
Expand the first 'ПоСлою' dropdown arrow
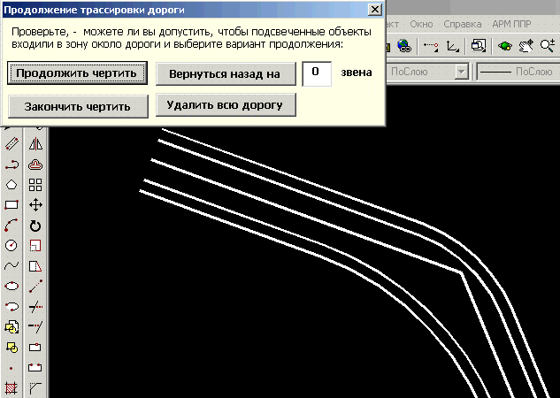[x=461, y=73]
